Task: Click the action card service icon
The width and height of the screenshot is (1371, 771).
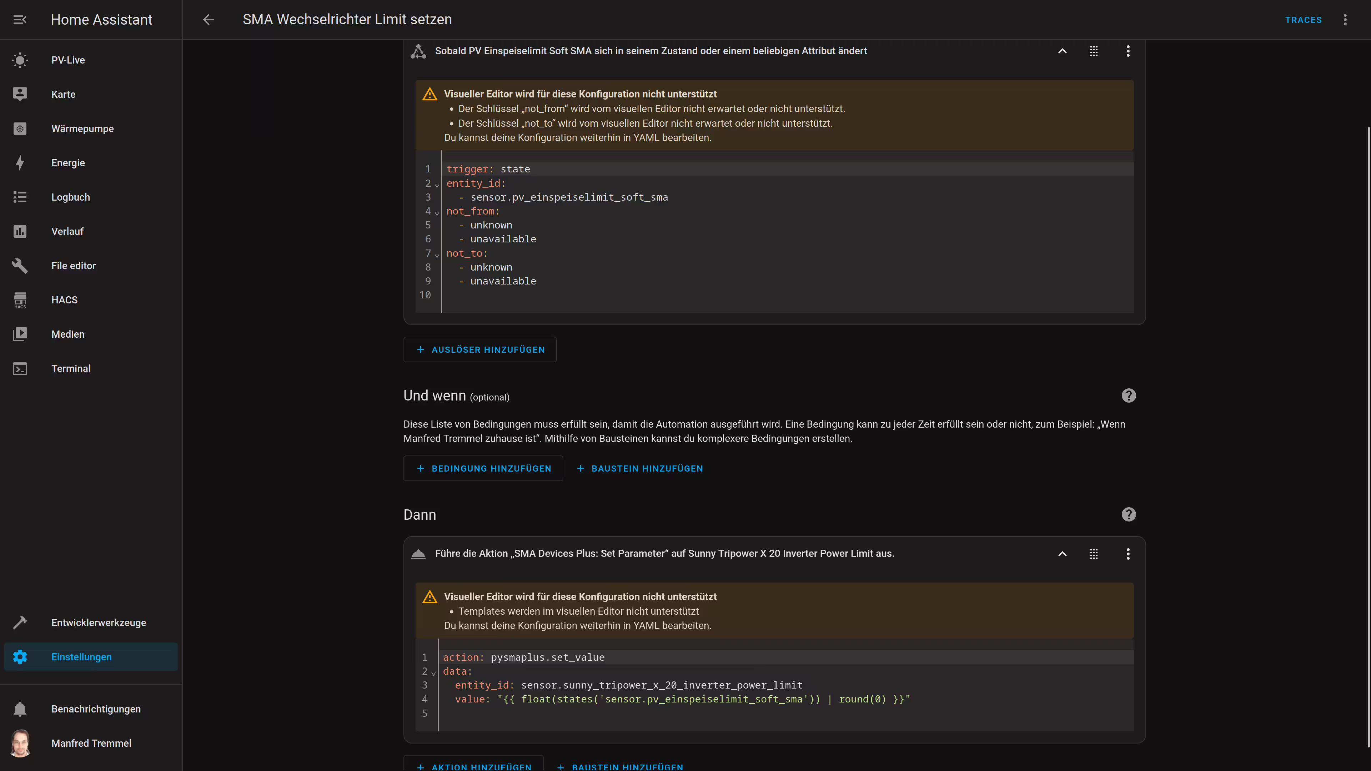Action: click(x=418, y=554)
